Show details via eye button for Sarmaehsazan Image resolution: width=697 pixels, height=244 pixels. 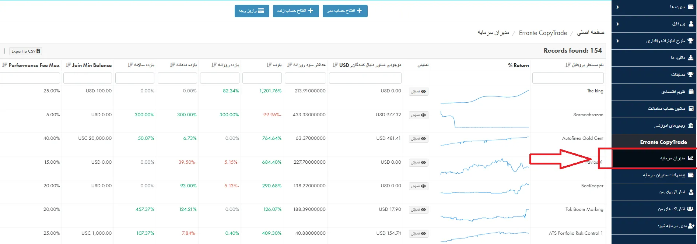418,115
